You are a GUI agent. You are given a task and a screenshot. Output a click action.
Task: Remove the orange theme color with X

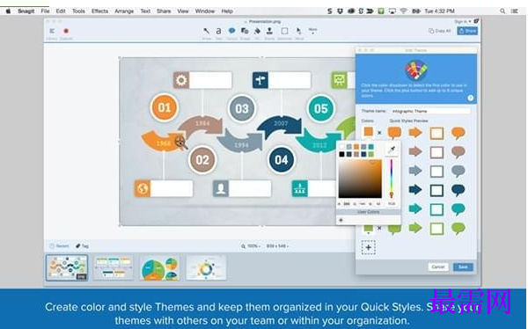[x=379, y=133]
